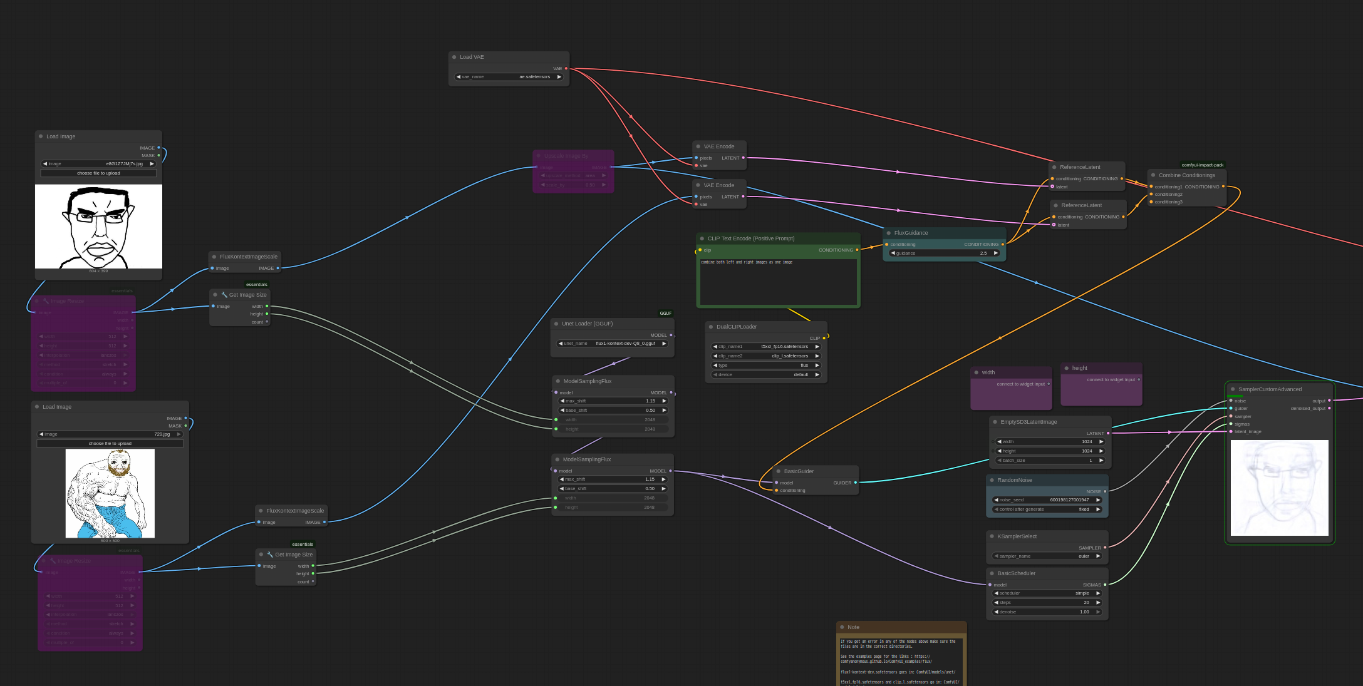This screenshot has width=1363, height=686.
Task: Open control after generate dropdown set to fixed
Action: click(x=1047, y=509)
